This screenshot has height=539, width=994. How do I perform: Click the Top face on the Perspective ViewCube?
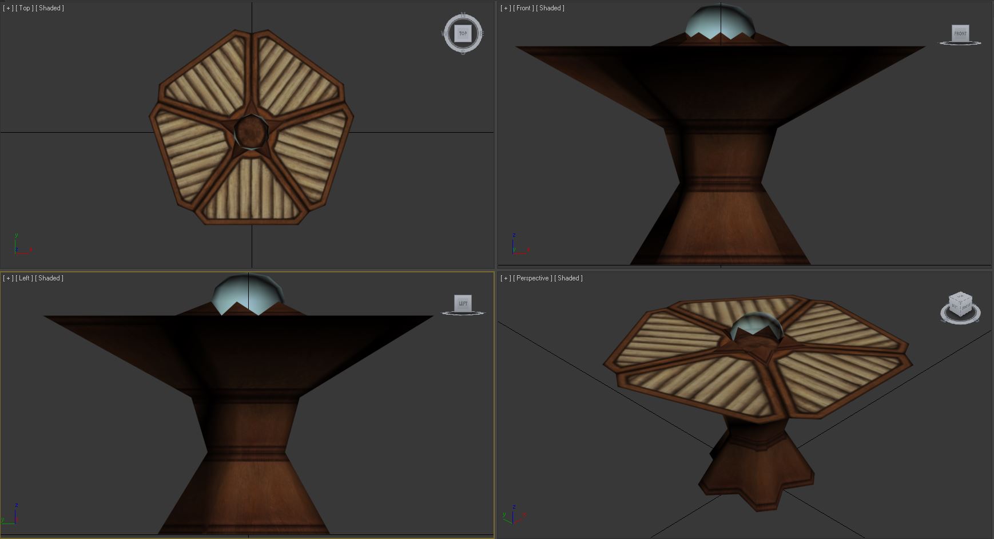960,296
